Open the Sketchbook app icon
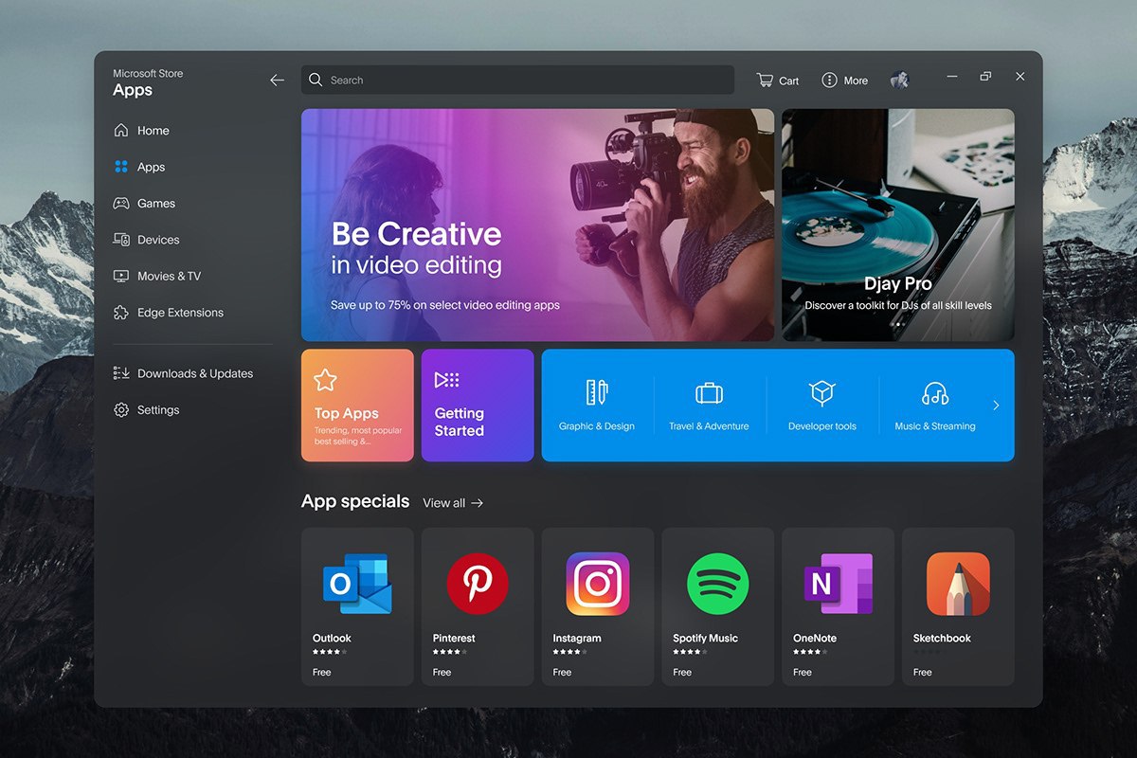 (958, 584)
